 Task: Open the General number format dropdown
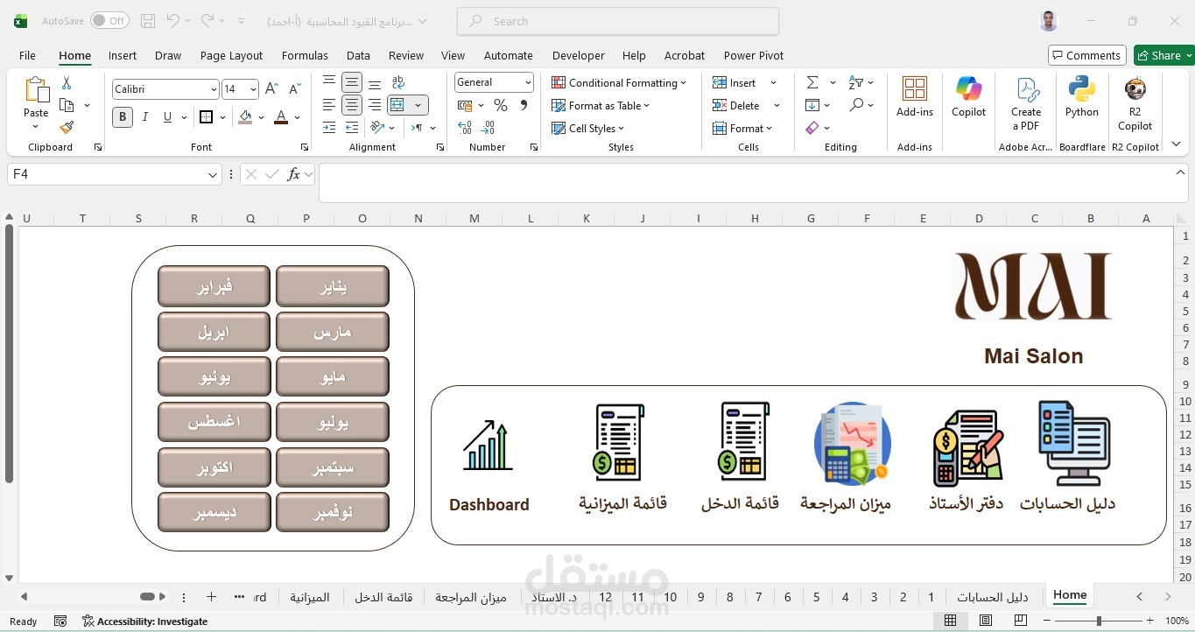click(x=528, y=82)
